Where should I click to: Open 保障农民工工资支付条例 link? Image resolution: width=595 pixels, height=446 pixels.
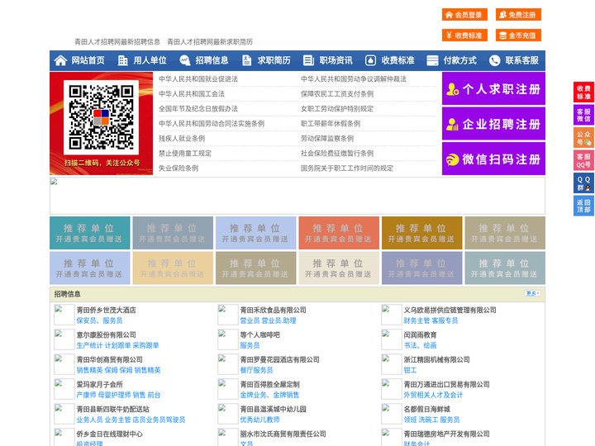pyautogui.click(x=337, y=93)
